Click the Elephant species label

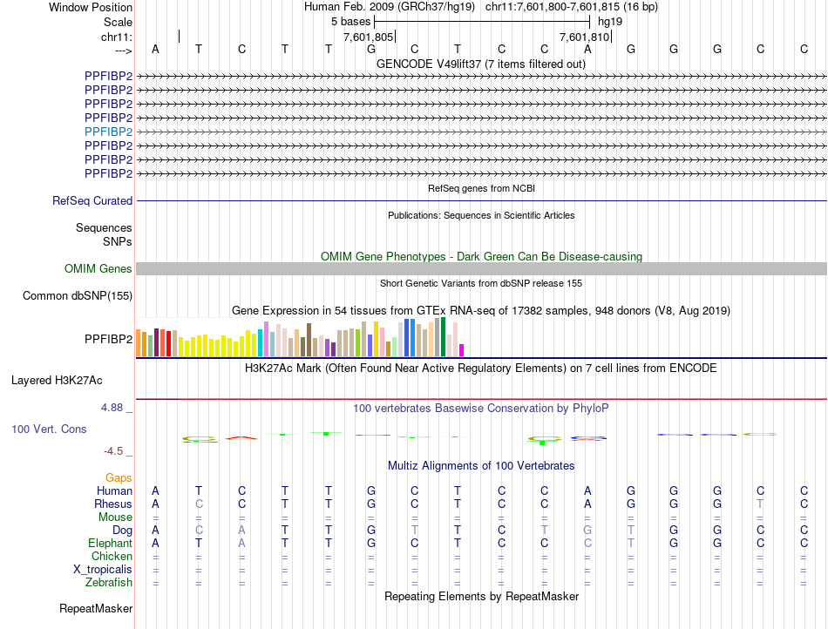pyautogui.click(x=110, y=543)
